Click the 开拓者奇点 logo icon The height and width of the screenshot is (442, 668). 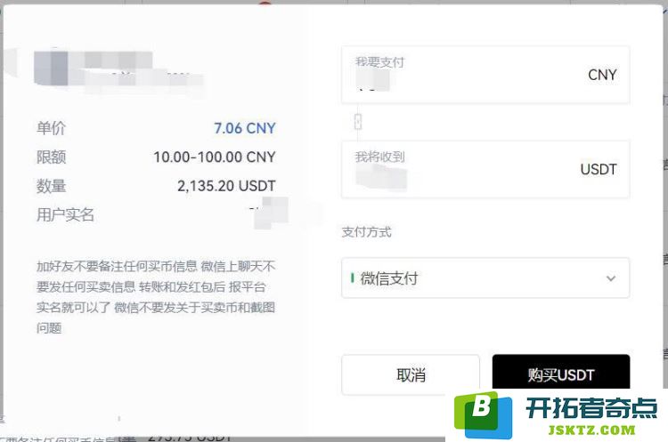point(483,415)
